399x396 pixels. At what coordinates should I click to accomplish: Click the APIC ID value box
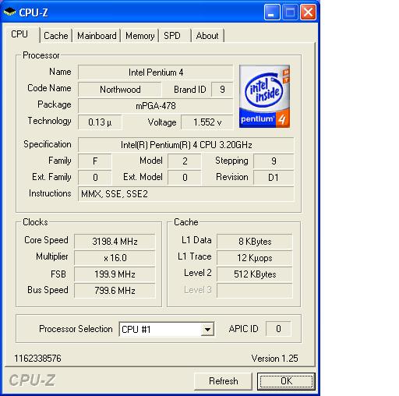[278, 329]
